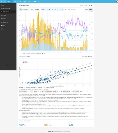The width and height of the screenshot is (118, 133).
Task: Select the All mode filter
Action: coord(20,10)
